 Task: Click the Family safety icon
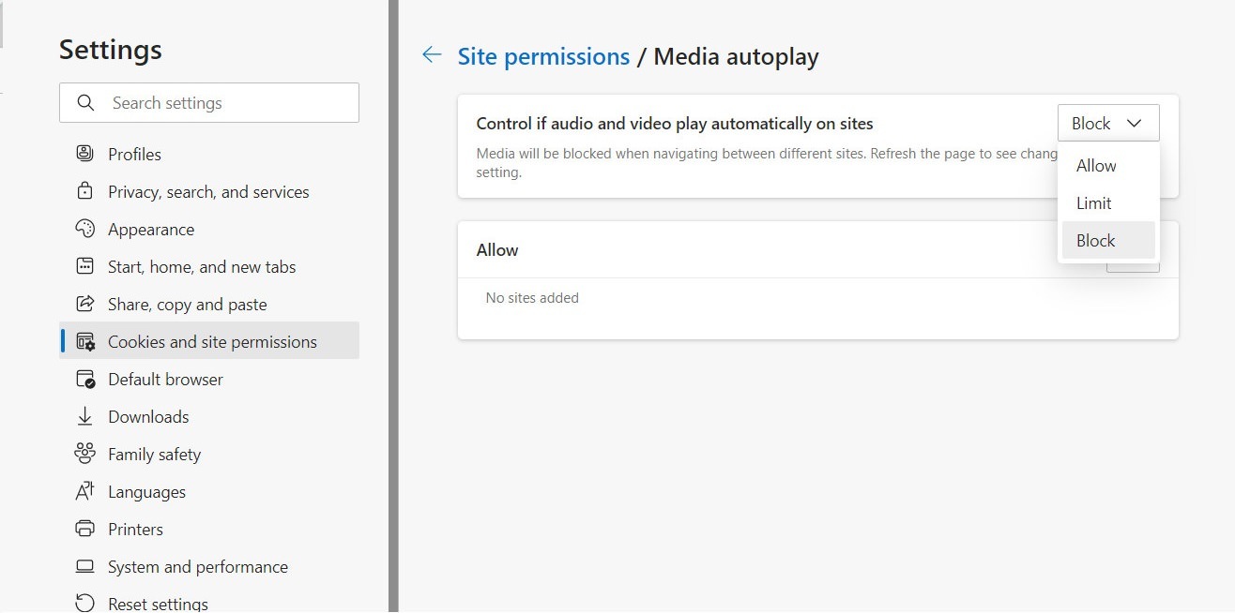point(85,454)
